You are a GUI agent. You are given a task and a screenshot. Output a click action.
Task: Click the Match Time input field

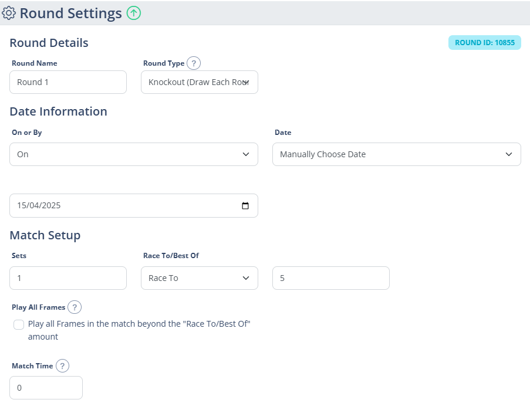click(x=46, y=388)
